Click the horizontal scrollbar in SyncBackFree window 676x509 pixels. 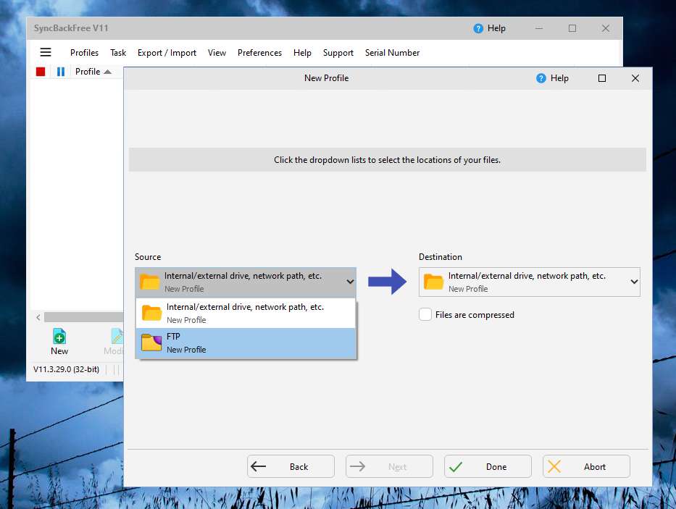[x=83, y=317]
